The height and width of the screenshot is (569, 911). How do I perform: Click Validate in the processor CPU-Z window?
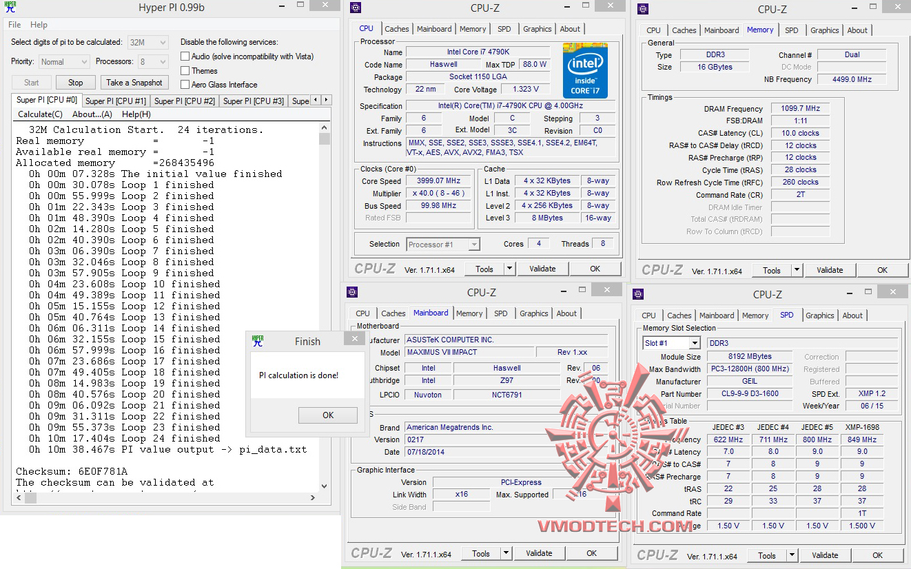point(542,269)
